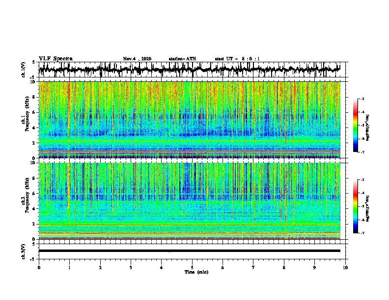Viewport: 389px width, 300px height.
Task: Click the time axis tick label "4"
Action: coord(162,268)
